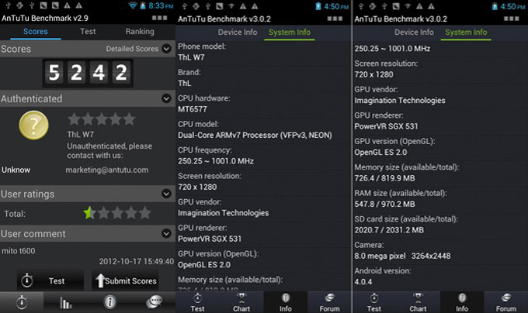Click the Unknow label
528x313 pixels.
coord(16,170)
